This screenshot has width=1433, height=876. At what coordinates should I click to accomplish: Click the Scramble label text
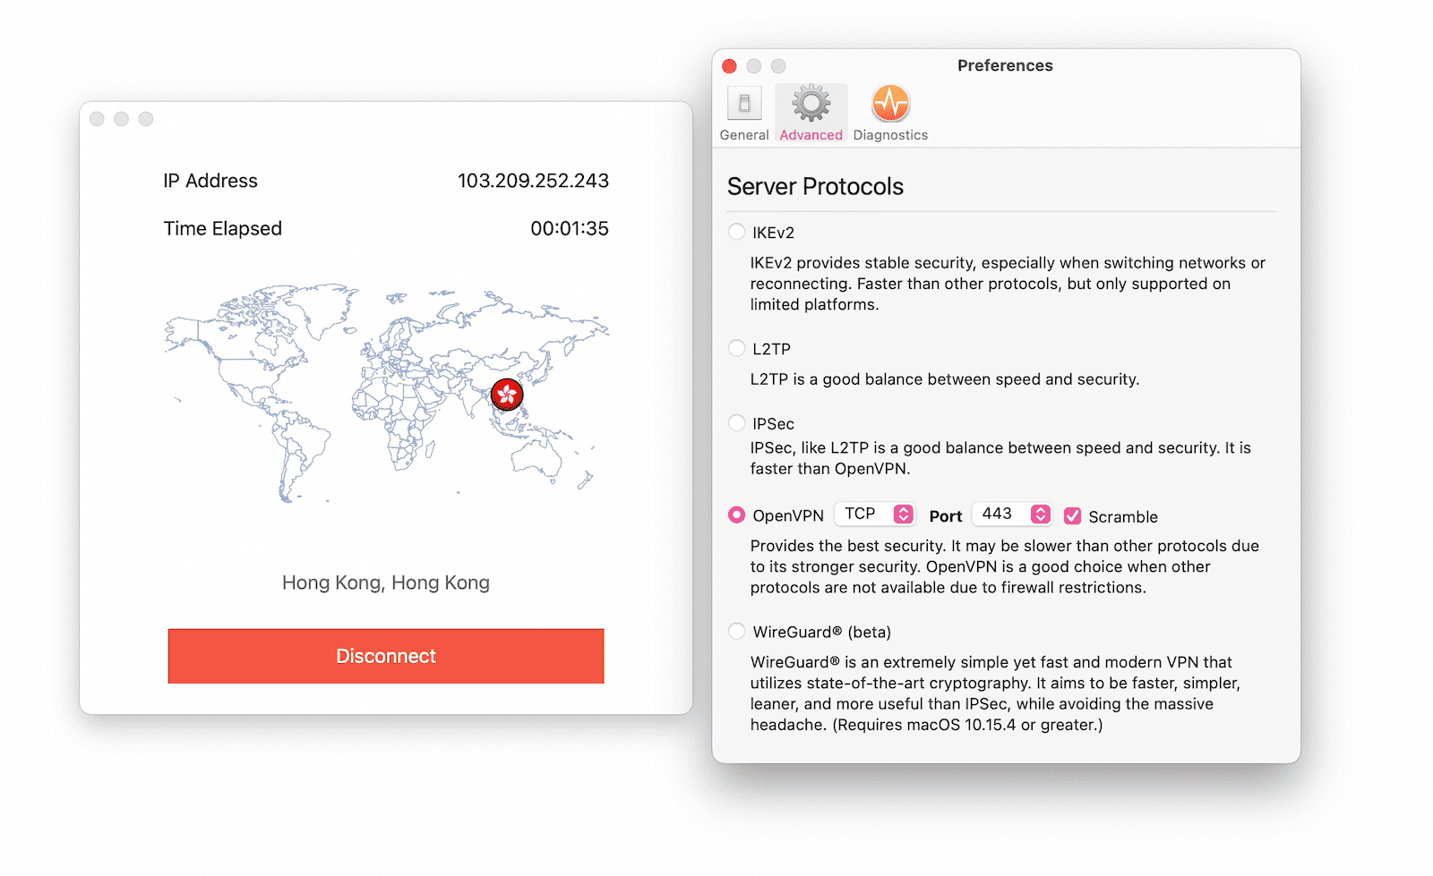1123,516
